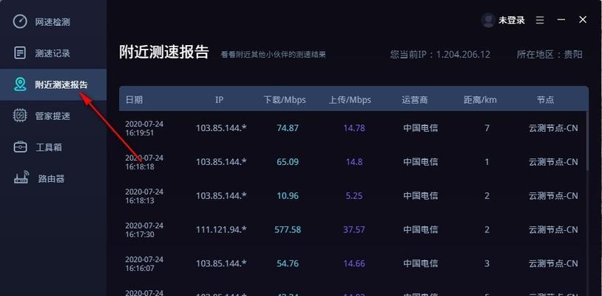
Task: Click the chip icon for 管家提速
Action: point(20,115)
